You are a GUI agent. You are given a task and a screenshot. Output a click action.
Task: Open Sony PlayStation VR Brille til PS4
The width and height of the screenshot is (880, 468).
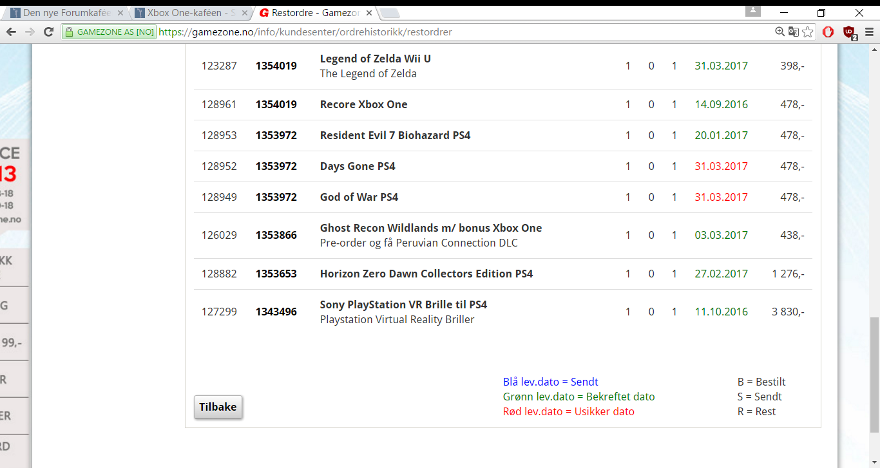[403, 304]
